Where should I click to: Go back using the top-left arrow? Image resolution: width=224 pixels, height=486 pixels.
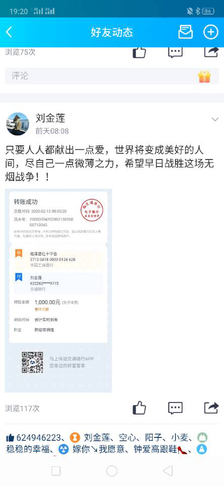pos(9,32)
